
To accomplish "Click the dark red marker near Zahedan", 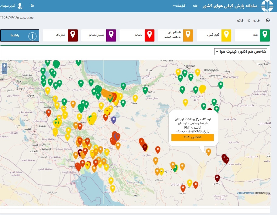I will click(x=217, y=178).
